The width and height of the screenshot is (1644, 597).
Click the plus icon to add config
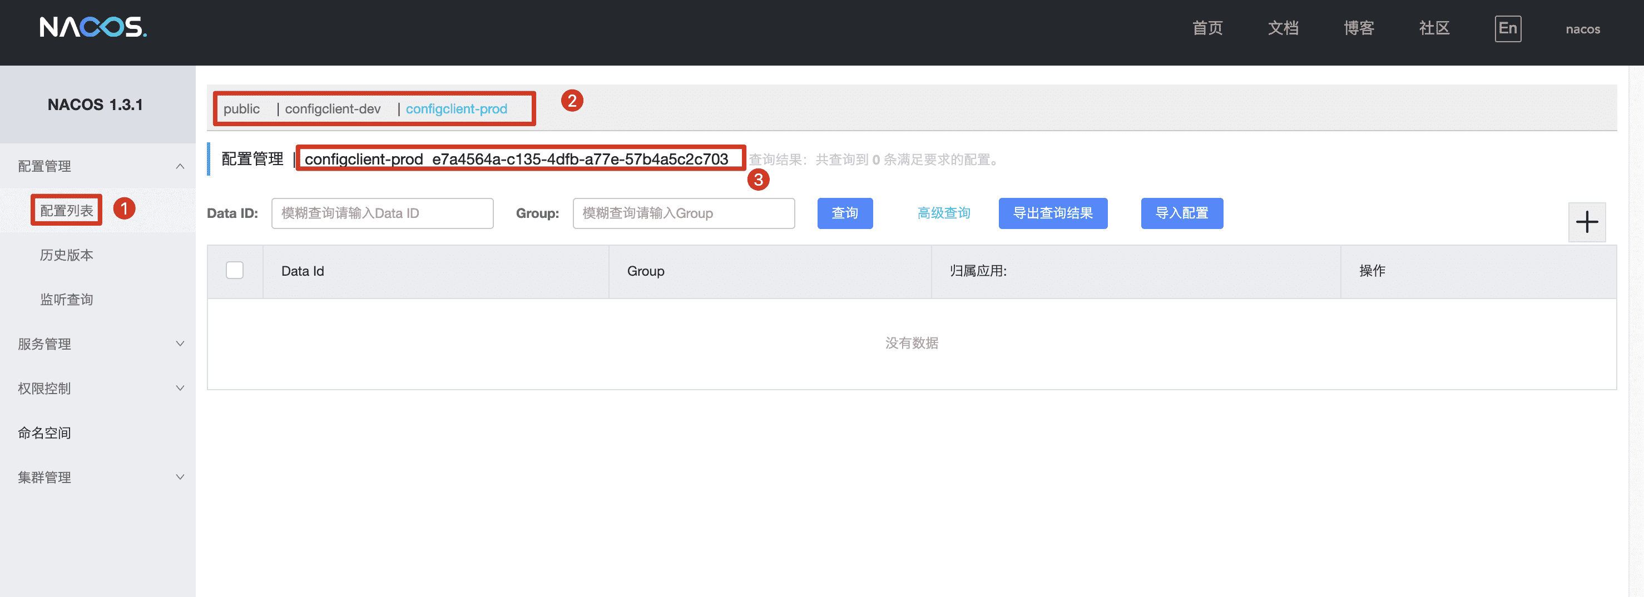pyautogui.click(x=1586, y=222)
